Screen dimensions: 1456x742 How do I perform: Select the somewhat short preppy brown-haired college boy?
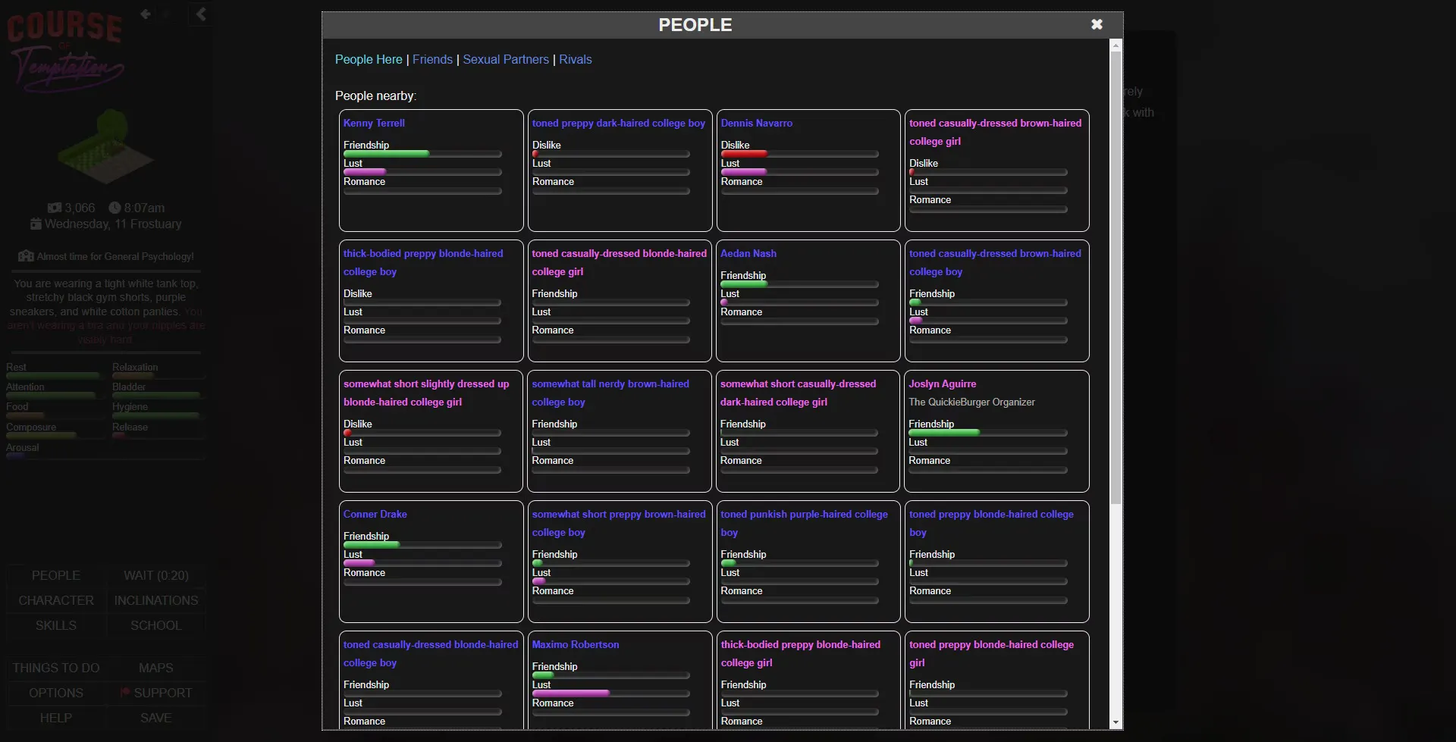point(619,523)
